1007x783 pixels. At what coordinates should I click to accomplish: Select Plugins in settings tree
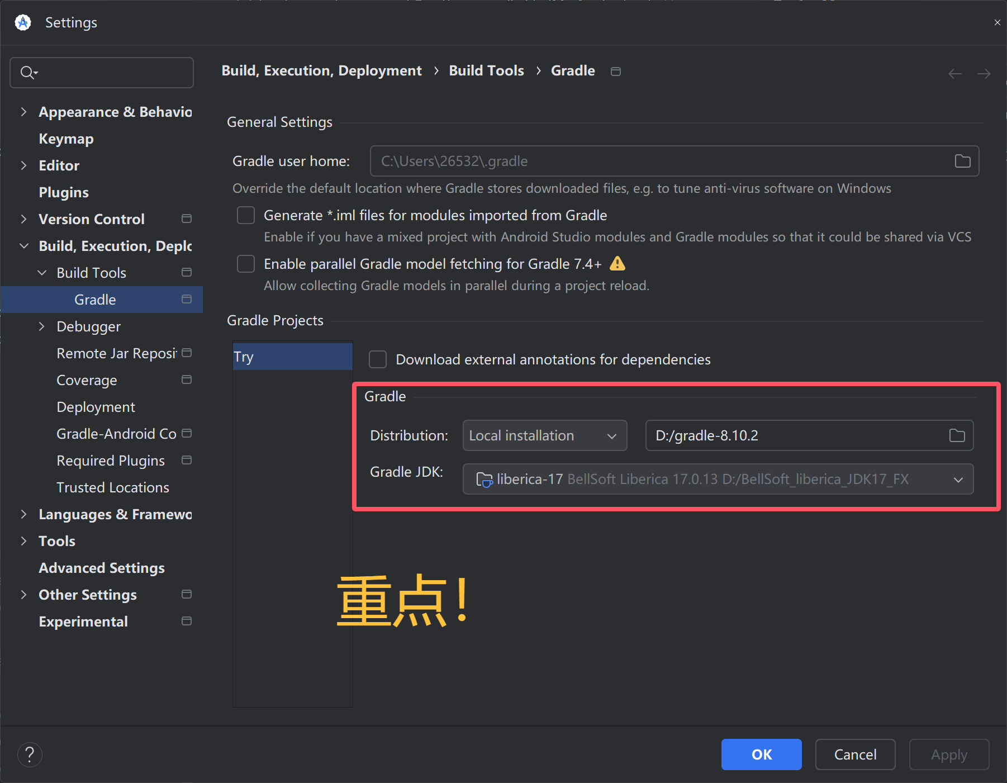[64, 192]
